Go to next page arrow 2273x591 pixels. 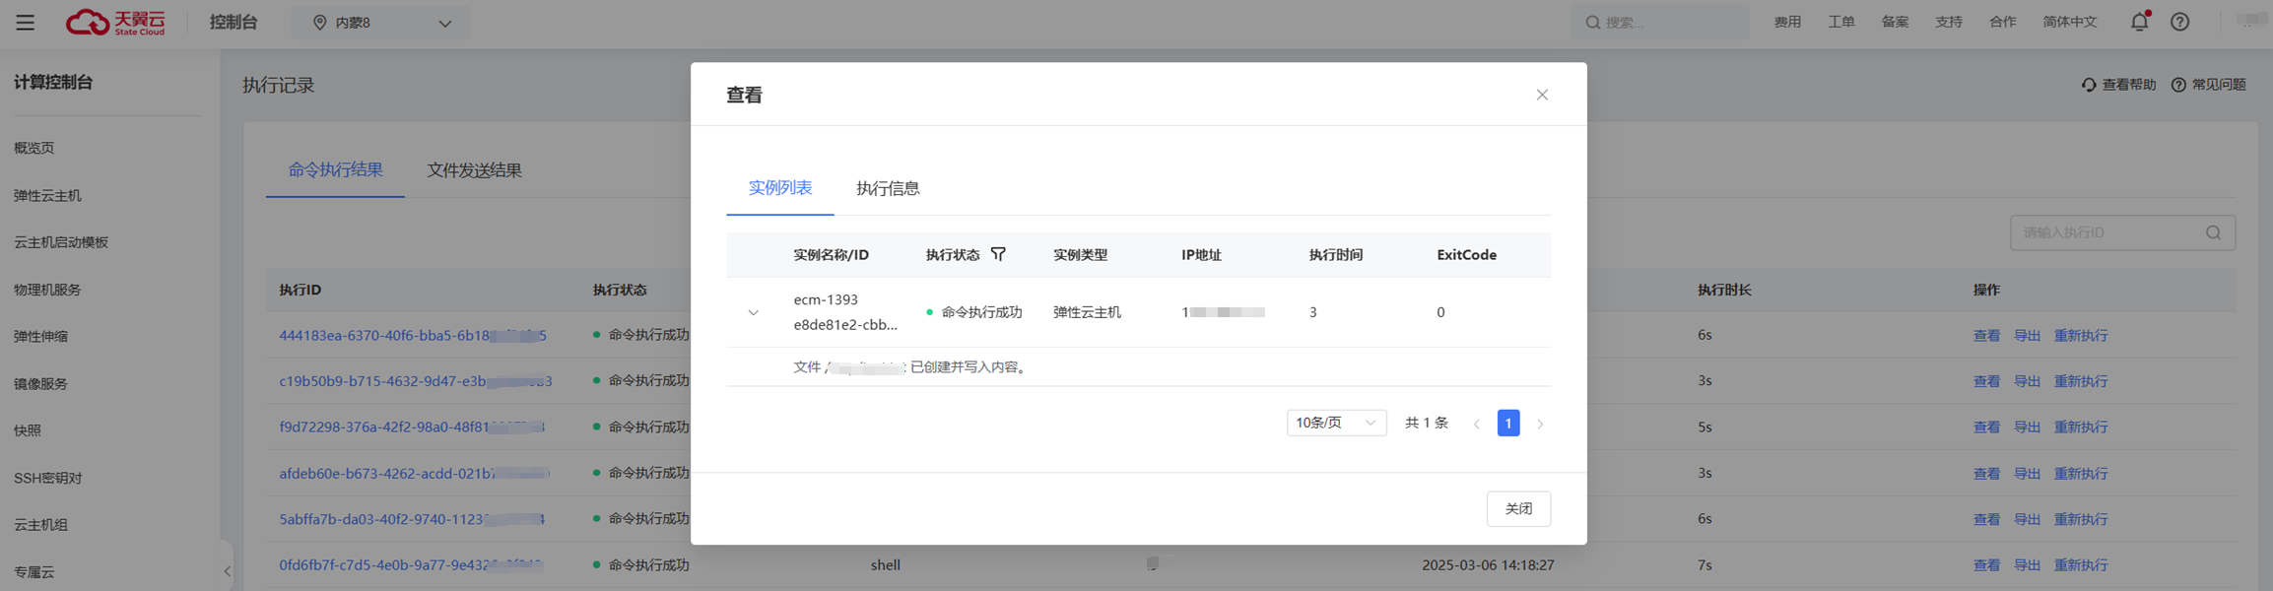click(1540, 424)
